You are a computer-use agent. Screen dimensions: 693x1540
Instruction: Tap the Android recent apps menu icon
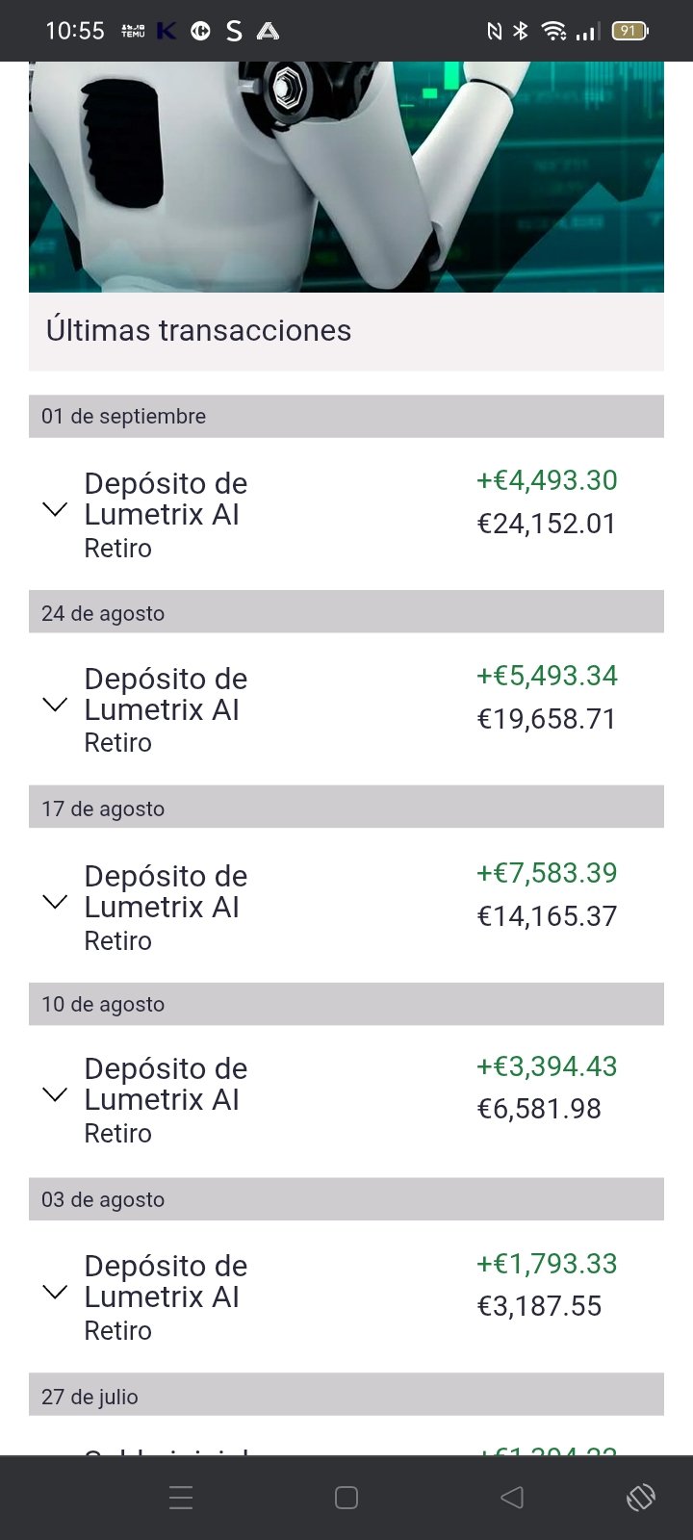tap(181, 1498)
